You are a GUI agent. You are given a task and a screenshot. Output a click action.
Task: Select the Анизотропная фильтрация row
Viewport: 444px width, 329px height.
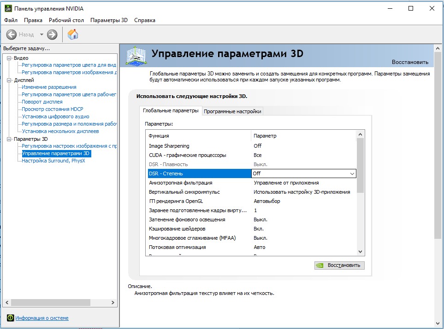[252, 183]
